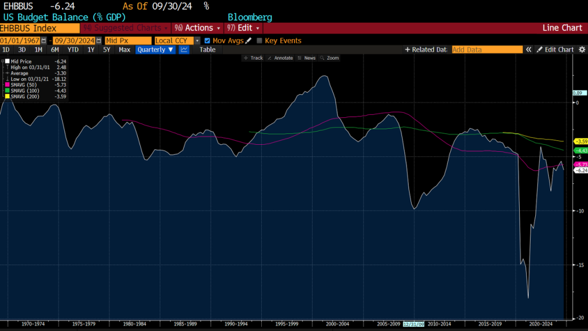
Task: Expand the Local CCY currency dropdown
Action: tap(197, 41)
